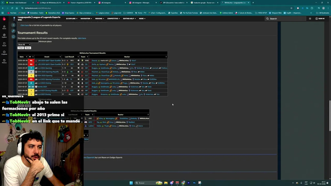Open Windows Start menu
The height and width of the screenshot is (186, 331).
pyautogui.click(x=131, y=183)
